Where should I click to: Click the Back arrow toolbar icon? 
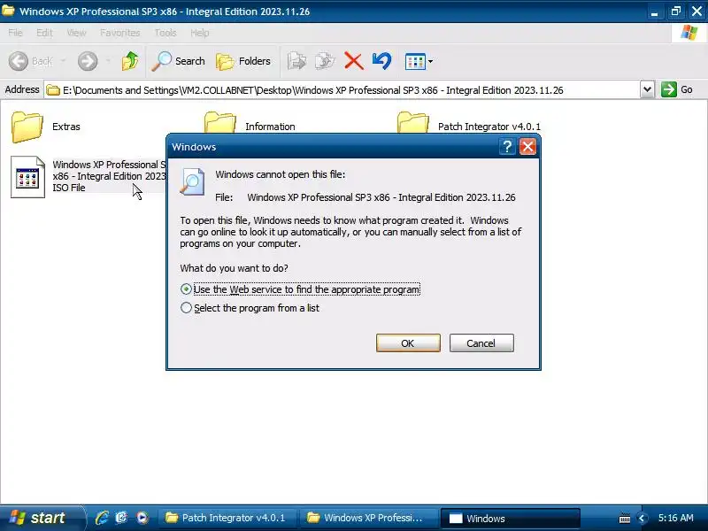[19, 61]
